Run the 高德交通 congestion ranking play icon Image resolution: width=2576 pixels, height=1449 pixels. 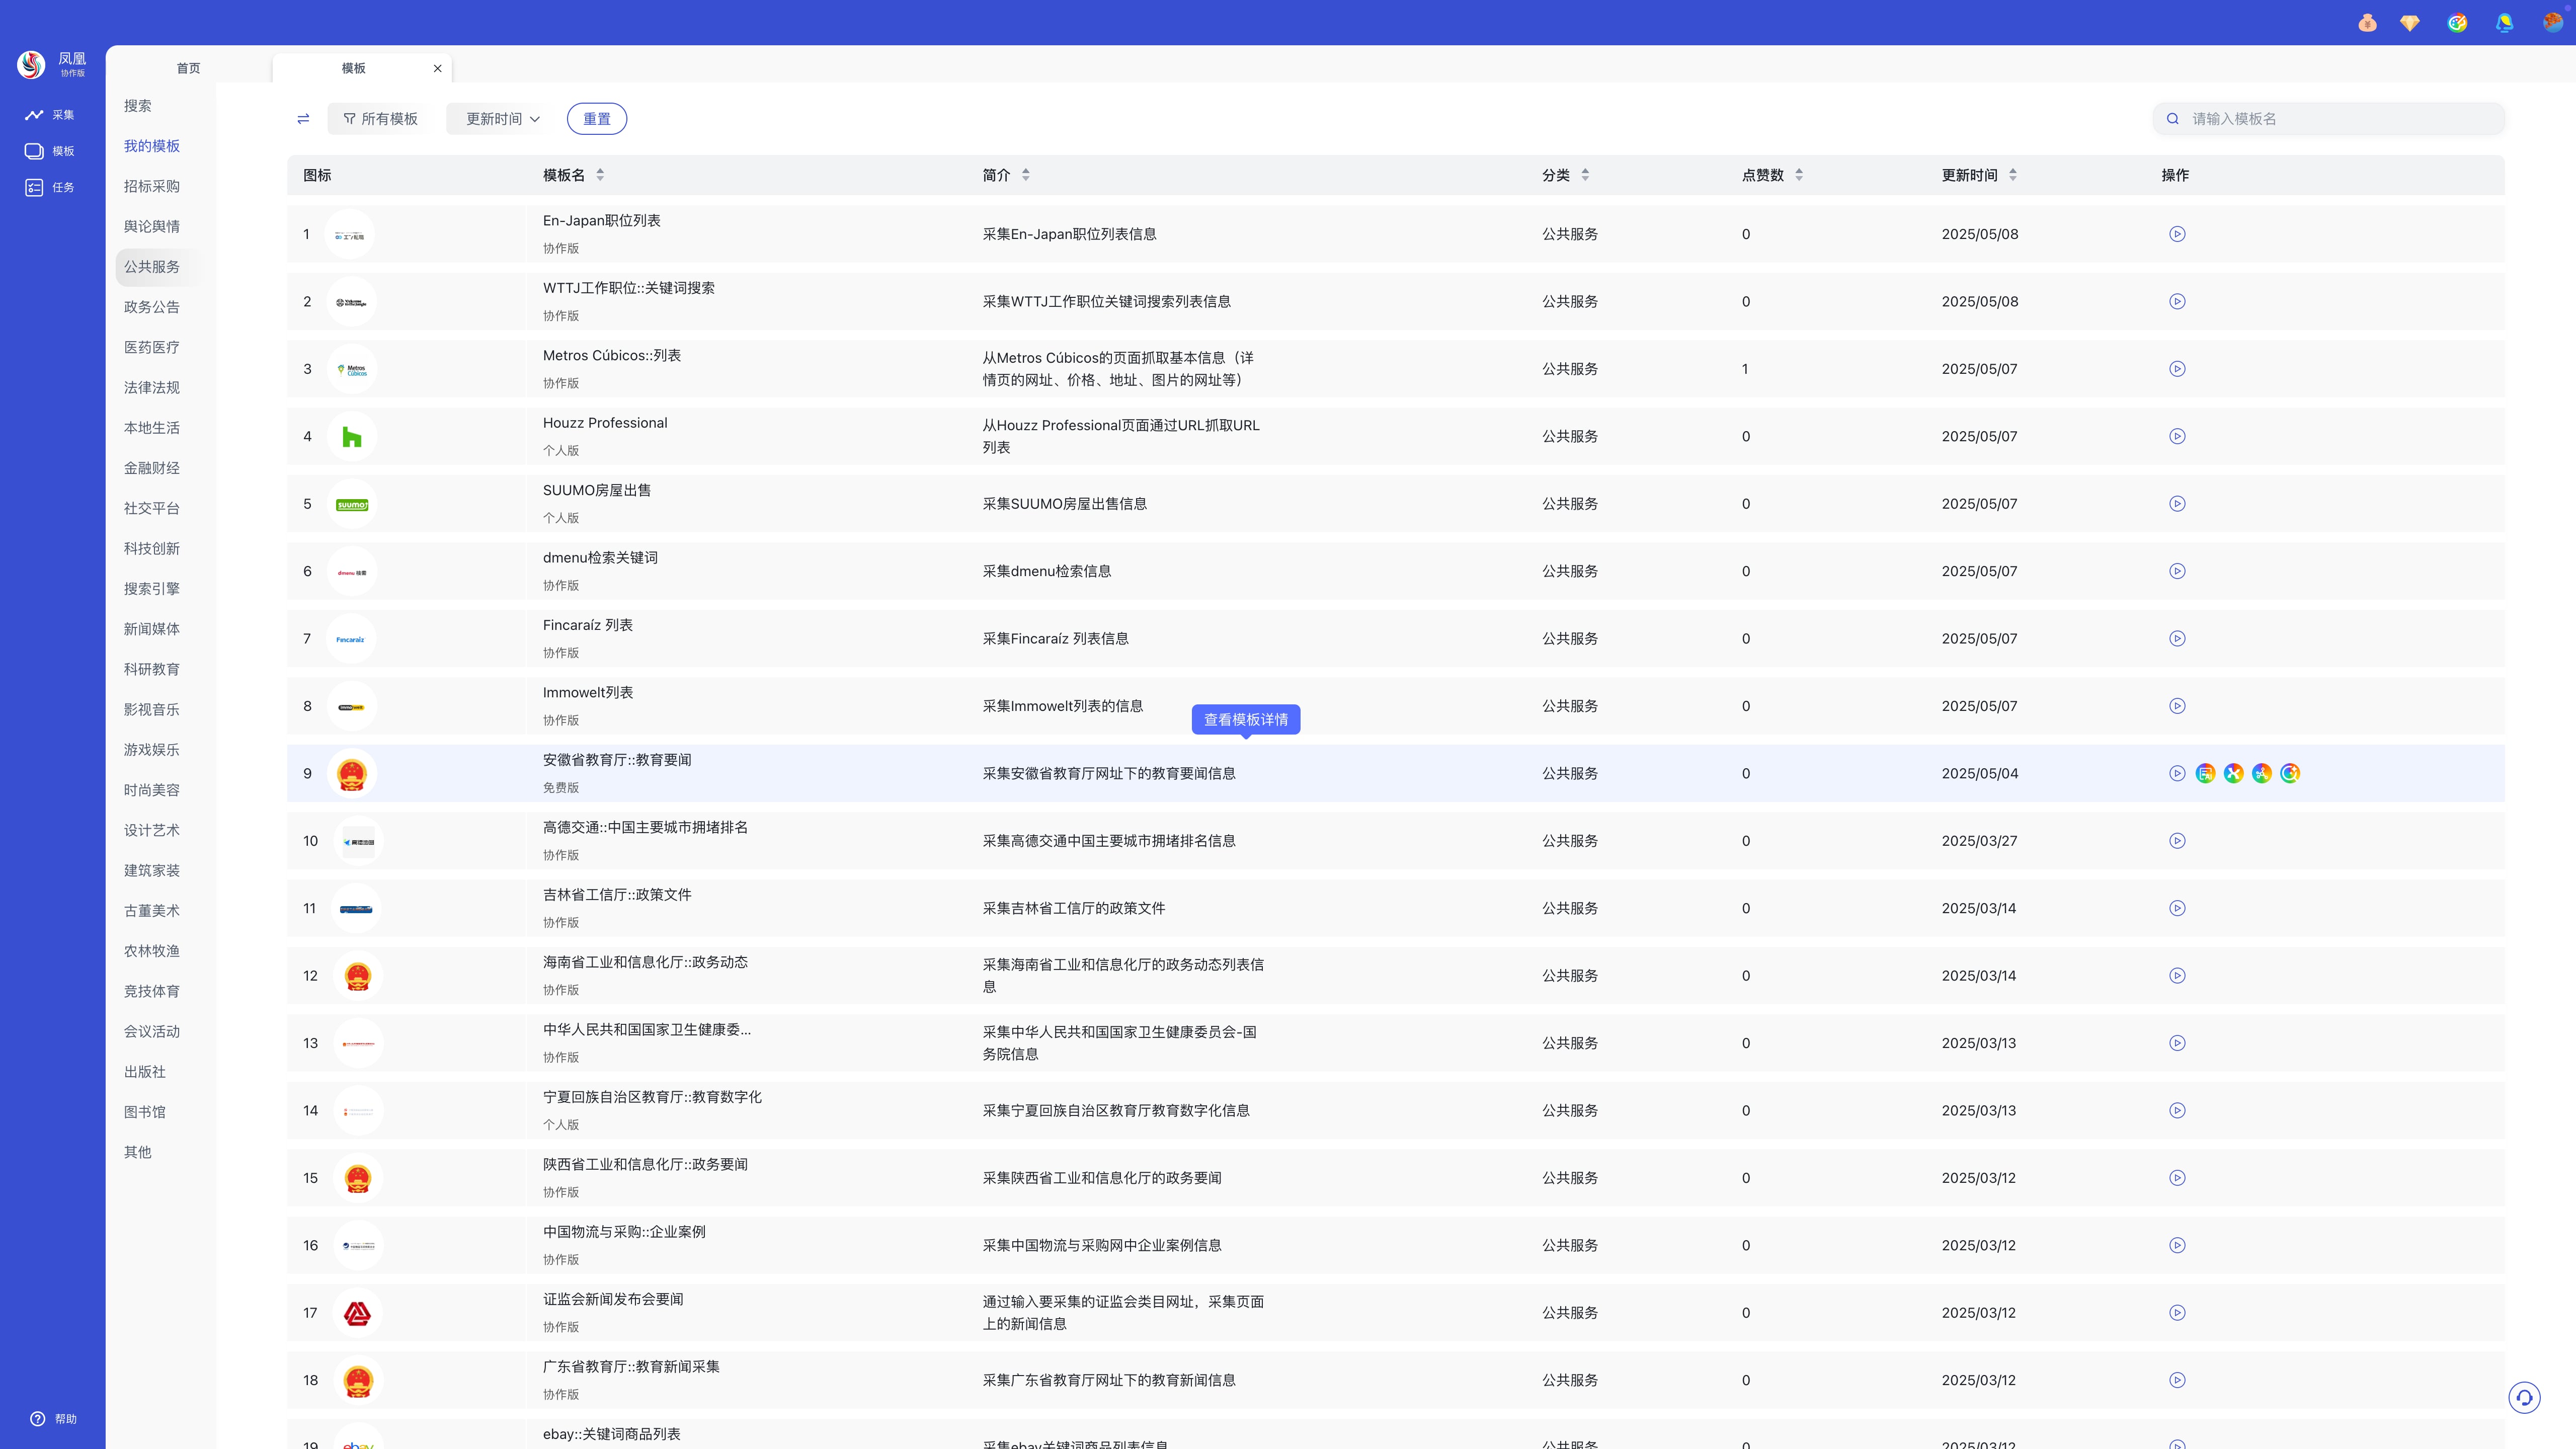[x=2177, y=841]
